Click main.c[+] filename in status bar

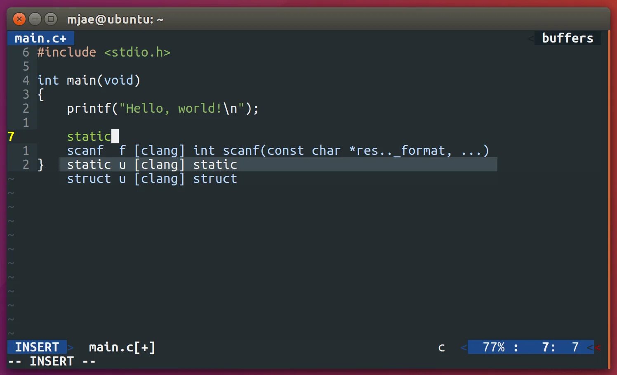[x=122, y=347]
